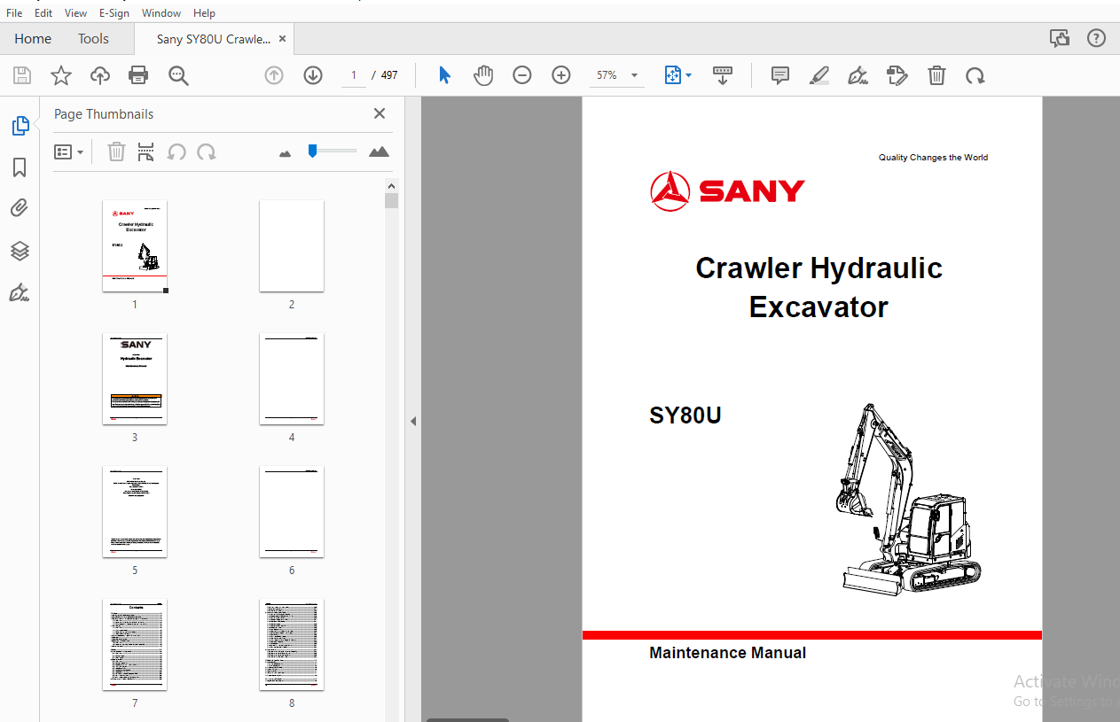This screenshot has width=1120, height=722.
Task: Open the File menu
Action: [14, 13]
